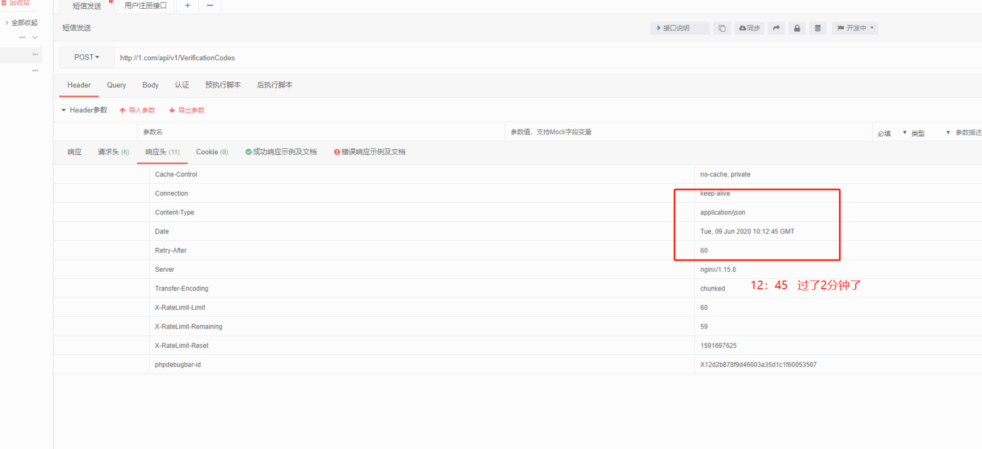Open the 响应 response tab
The image size is (982, 449).
click(x=74, y=152)
